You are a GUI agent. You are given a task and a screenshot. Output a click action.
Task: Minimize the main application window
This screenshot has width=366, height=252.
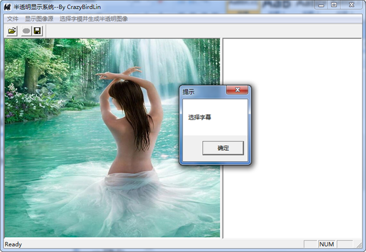click(x=320, y=5)
